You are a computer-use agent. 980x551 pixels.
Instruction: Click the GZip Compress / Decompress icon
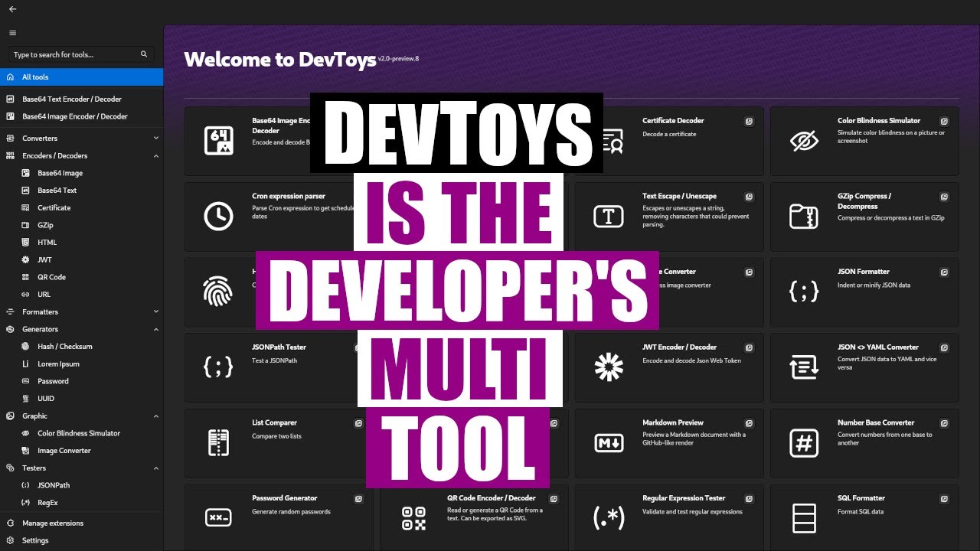[804, 217]
